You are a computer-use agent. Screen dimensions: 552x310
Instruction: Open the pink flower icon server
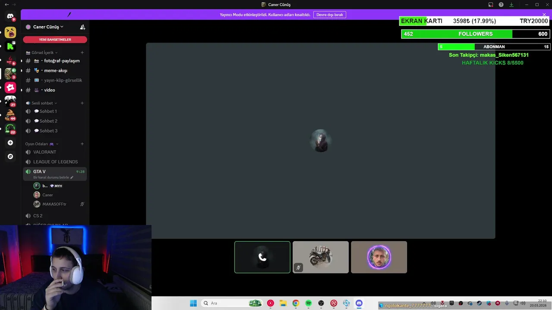[x=10, y=88]
